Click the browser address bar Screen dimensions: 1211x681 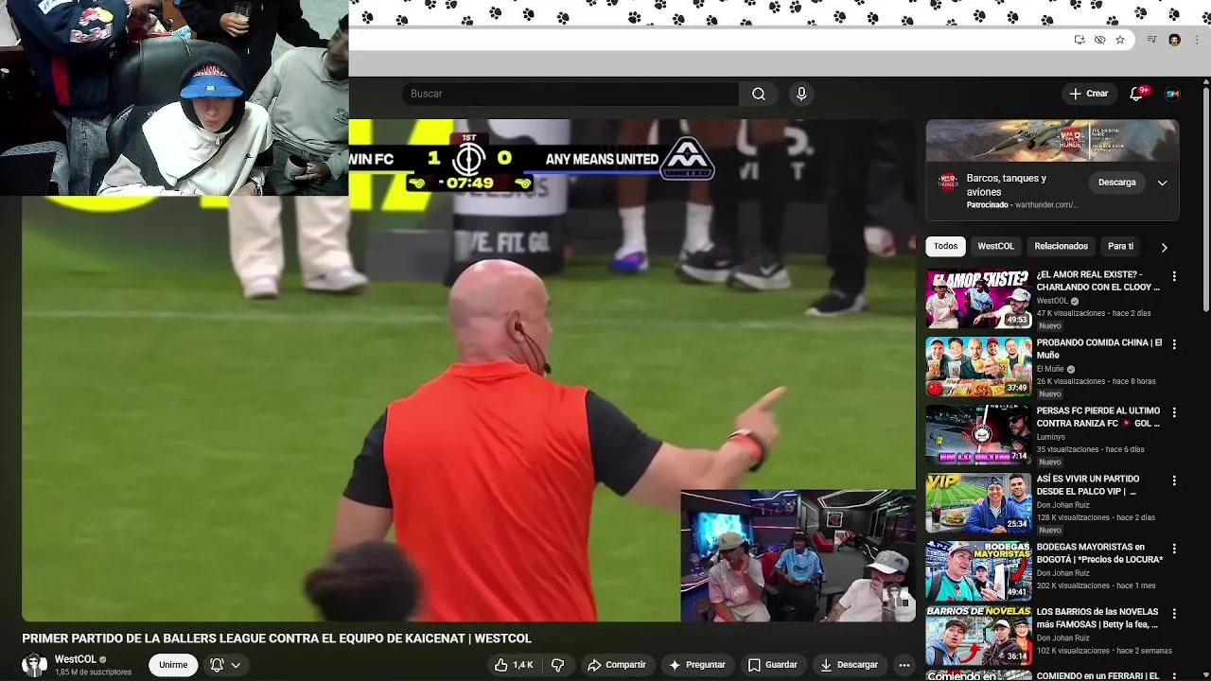tap(710, 40)
